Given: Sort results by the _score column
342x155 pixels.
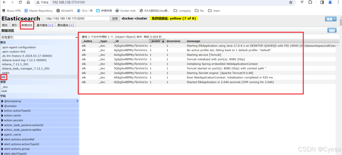Looking at the screenshot, I should tap(157, 41).
